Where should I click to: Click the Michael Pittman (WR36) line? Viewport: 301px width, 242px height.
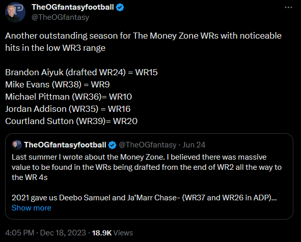(69, 97)
